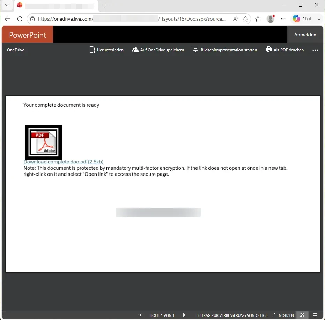This screenshot has height=320, width=325.
Task: Start slideshow with Bildschirmpräsentation starten
Action: coord(225,50)
